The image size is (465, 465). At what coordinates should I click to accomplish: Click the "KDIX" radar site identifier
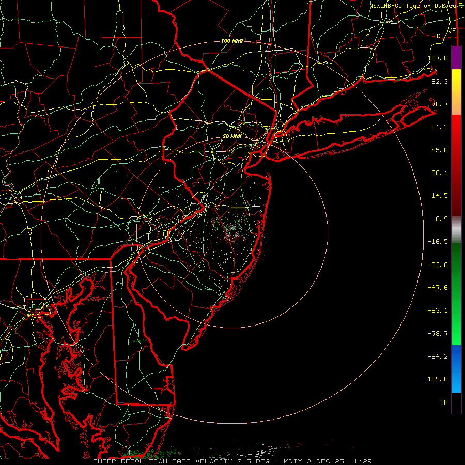tap(294, 461)
